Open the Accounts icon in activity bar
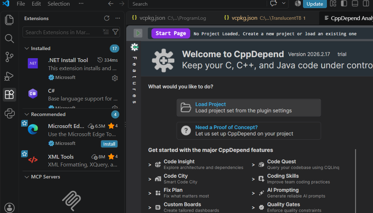Viewport: 373px width, 213px height. (9, 207)
